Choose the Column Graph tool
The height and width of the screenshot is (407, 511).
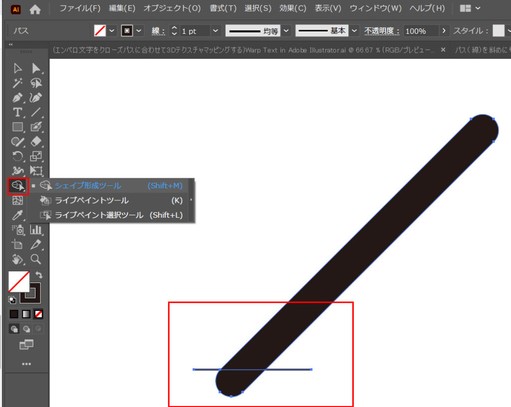(x=36, y=230)
